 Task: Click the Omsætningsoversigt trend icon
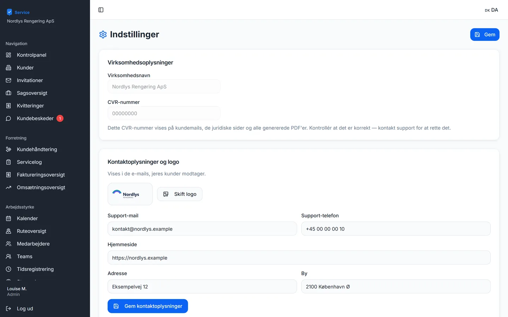pos(8,187)
